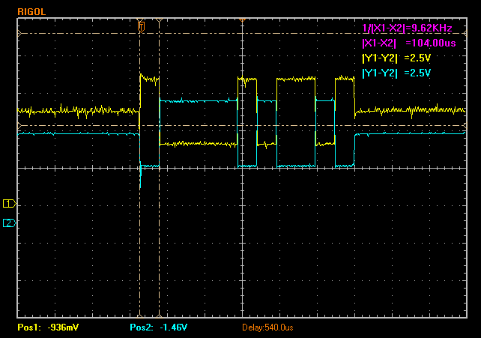Click the |X1-X2| =104.00us readout
This screenshot has width=481, height=338.
coord(409,43)
